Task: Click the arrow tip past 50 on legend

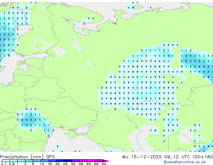Action: coord(106,161)
